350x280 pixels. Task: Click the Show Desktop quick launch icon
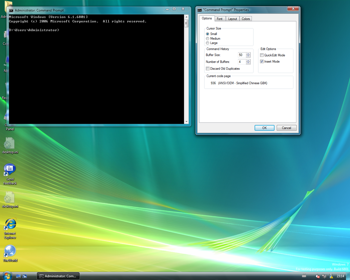18,276
